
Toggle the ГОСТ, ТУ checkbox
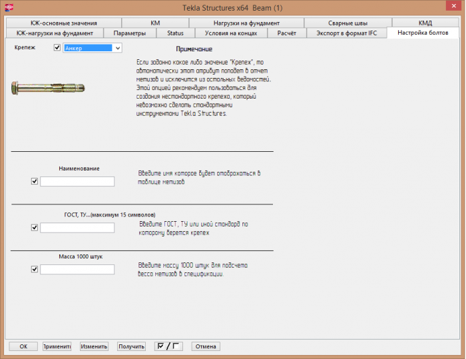click(x=35, y=228)
